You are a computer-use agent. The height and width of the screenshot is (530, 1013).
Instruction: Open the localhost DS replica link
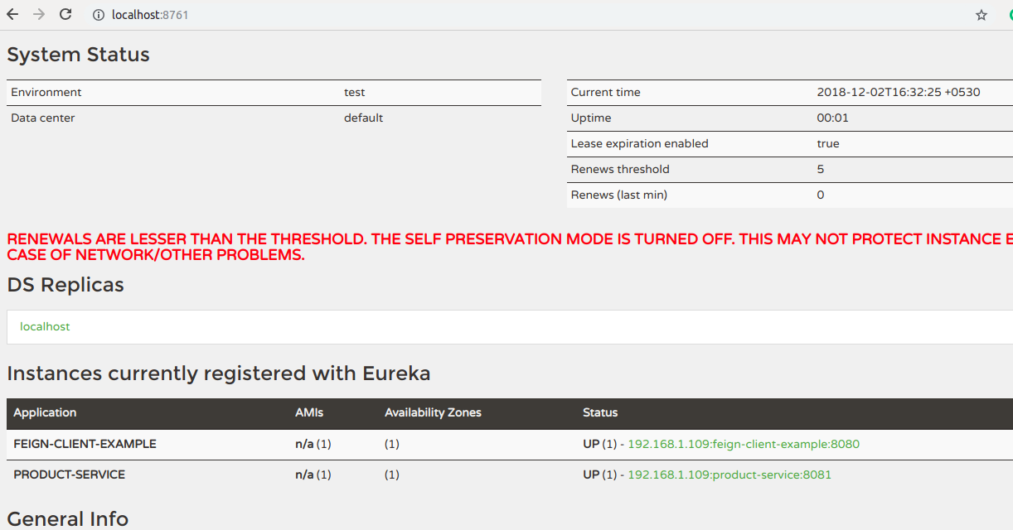[x=45, y=327]
